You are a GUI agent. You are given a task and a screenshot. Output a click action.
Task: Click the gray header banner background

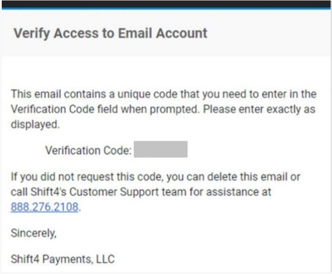pos(267,33)
